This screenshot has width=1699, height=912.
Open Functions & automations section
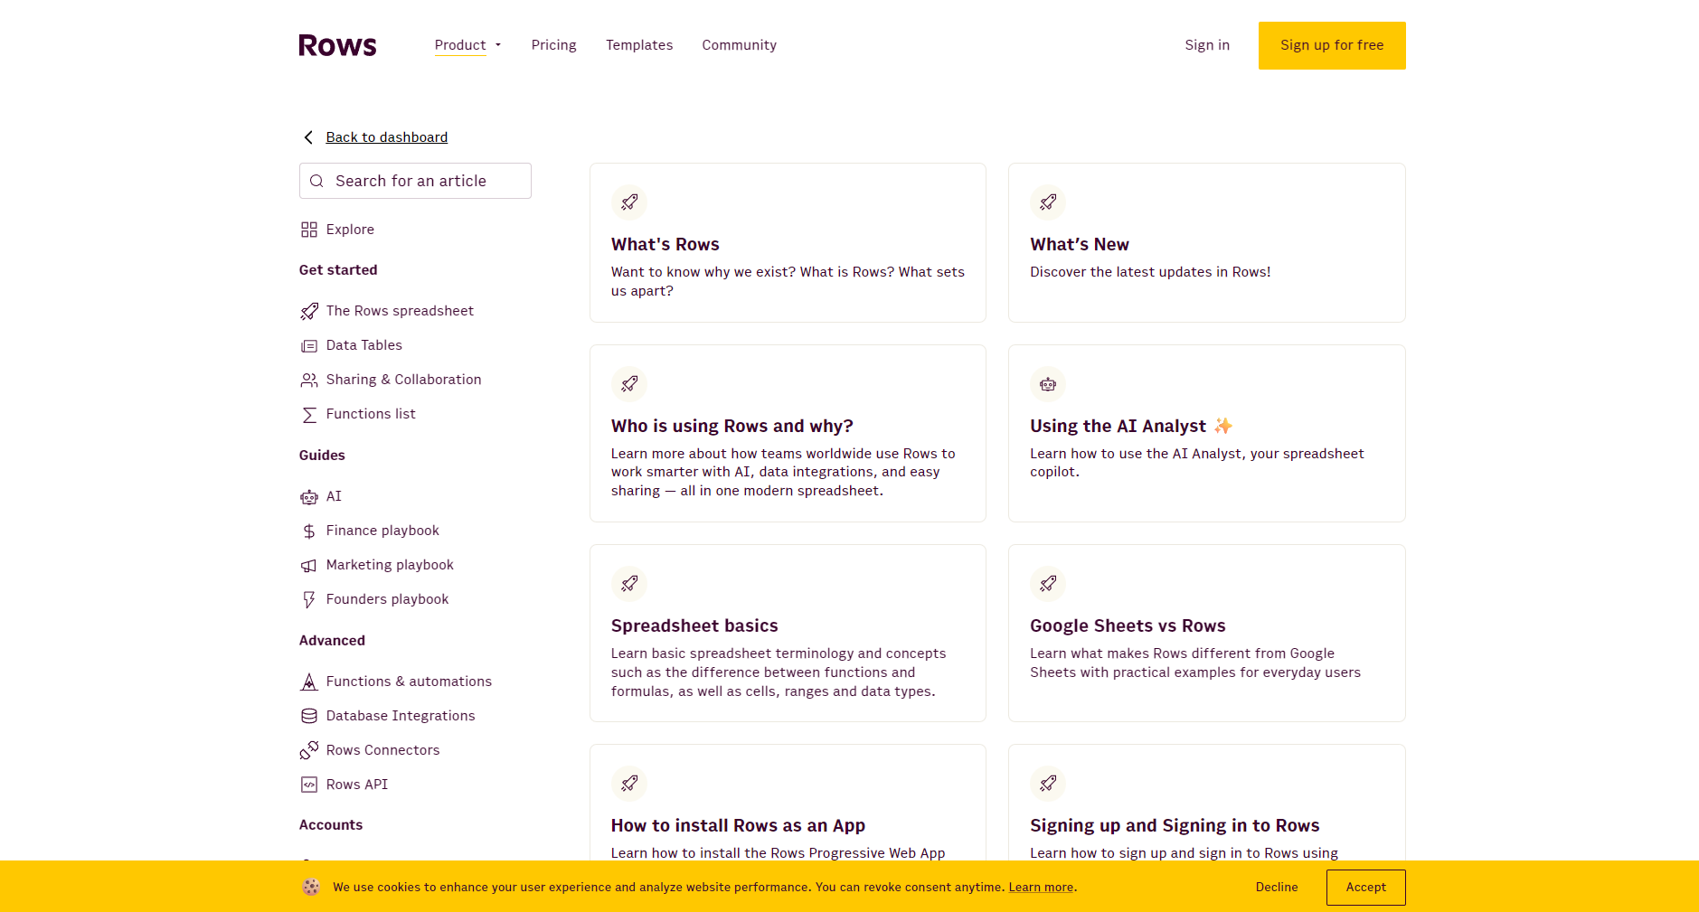point(409,682)
